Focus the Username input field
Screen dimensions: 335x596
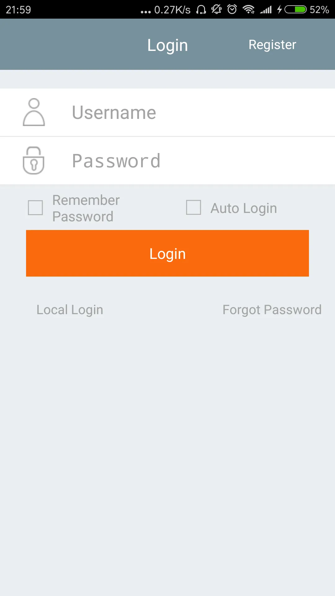point(167,112)
